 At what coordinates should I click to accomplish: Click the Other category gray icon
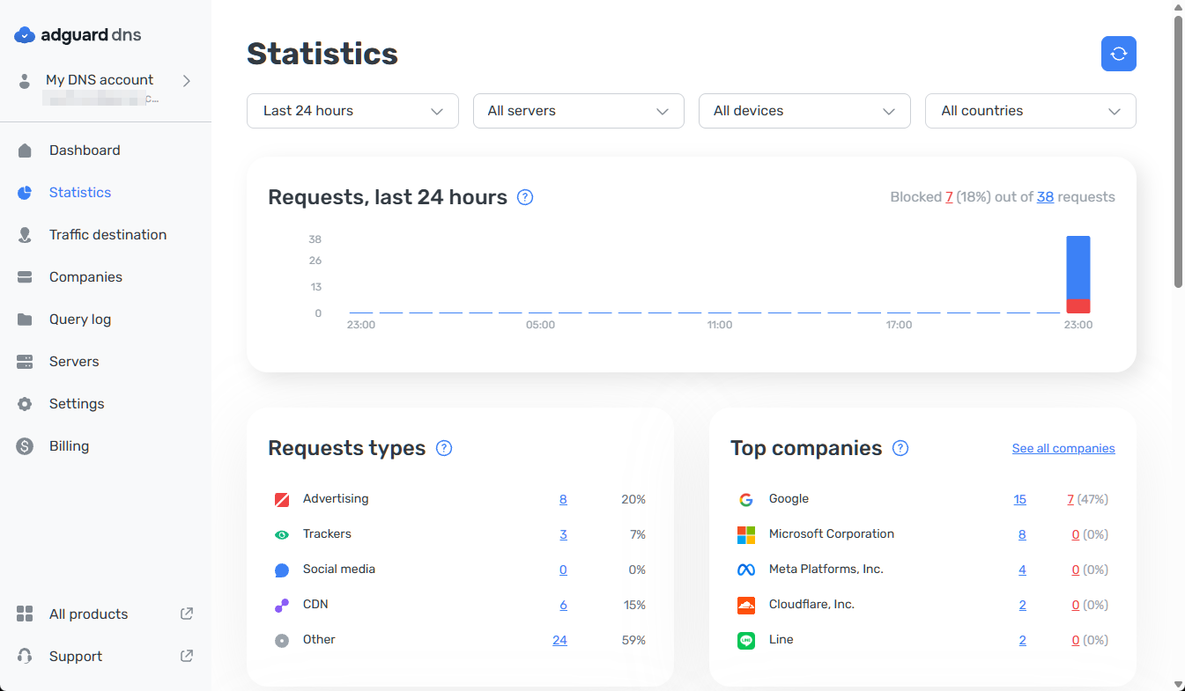click(282, 640)
